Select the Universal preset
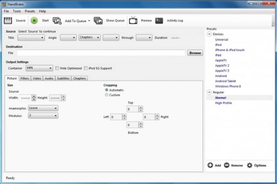 click(222, 40)
